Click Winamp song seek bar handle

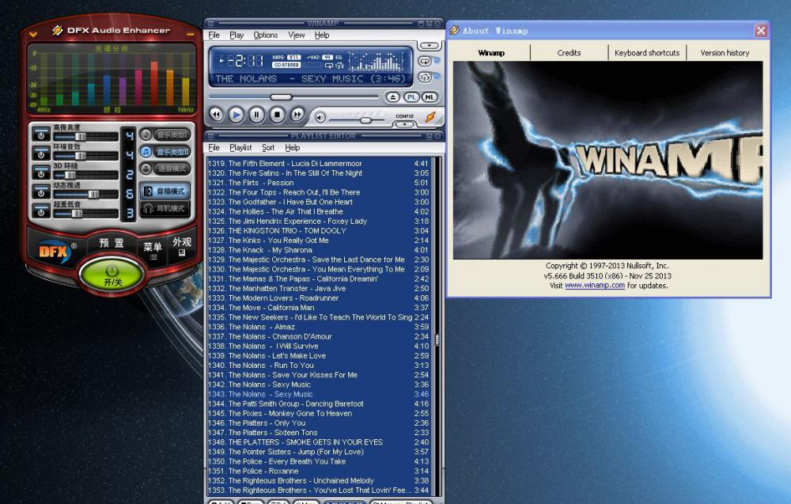pos(281,97)
